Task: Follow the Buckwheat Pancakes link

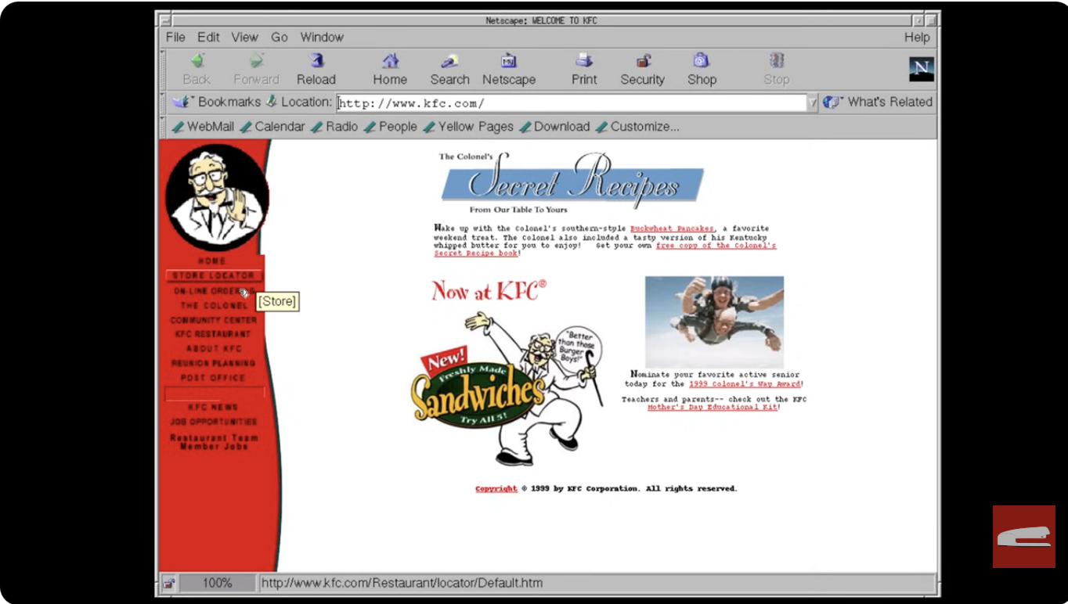Action: (x=672, y=229)
